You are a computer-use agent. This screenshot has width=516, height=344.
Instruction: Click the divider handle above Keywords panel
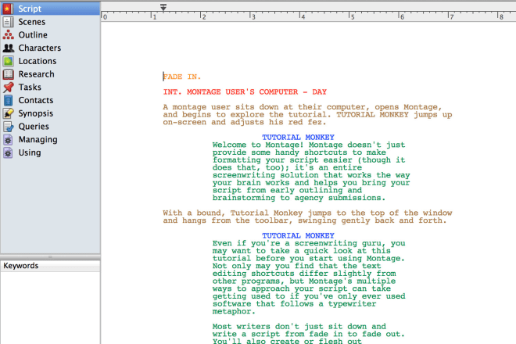click(50, 256)
